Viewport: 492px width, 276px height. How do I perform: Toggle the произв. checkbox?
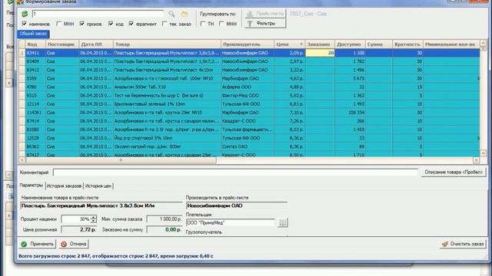click(82, 24)
